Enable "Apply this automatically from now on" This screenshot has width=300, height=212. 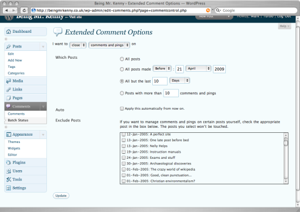(x=122, y=109)
